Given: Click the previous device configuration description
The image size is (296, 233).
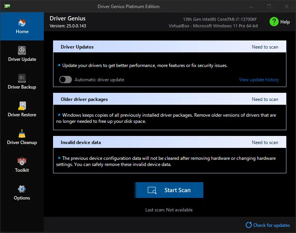Looking at the screenshot, I should [x=166, y=161].
